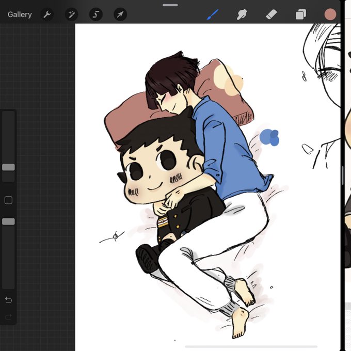The height and width of the screenshot is (351, 351).
Task: Open the Adjustments magic wand menu
Action: click(x=71, y=14)
